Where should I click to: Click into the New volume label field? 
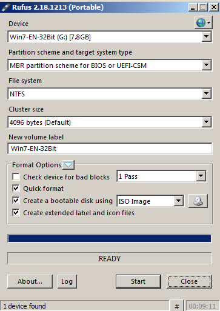coord(110,149)
